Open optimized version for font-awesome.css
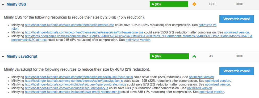Viewport: 259px width, 98px height. click(236, 32)
